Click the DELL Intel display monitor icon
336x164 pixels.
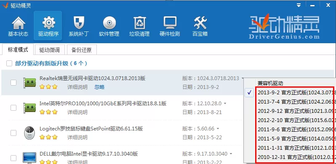pos(29,158)
